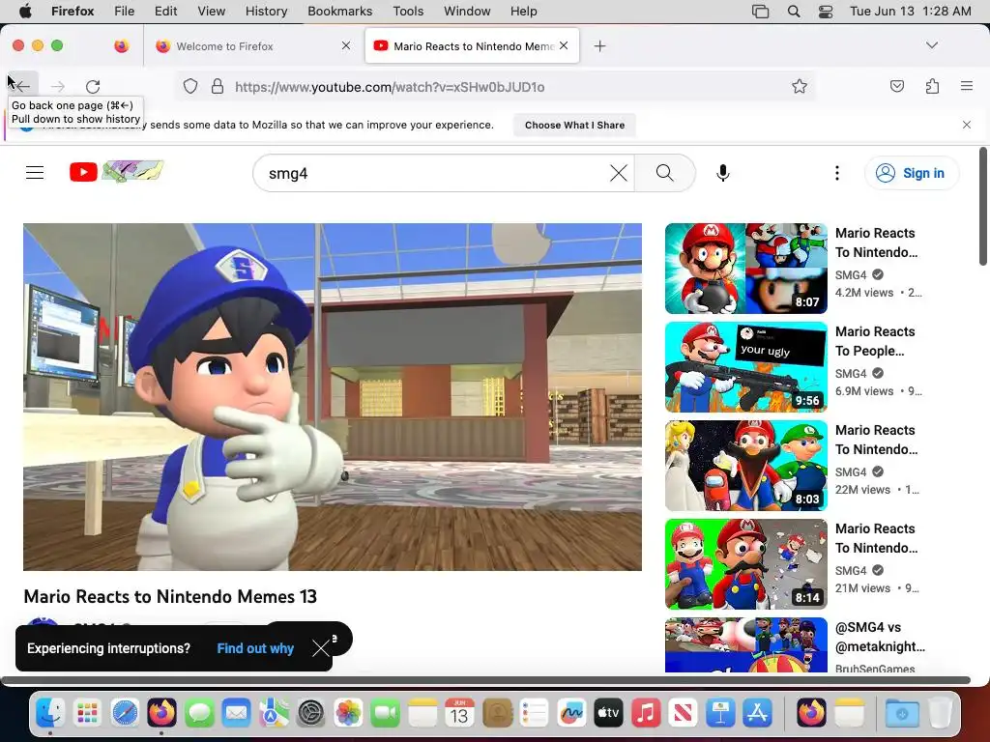Open the Firefox extensions icon
Screen dimensions: 990x742
(x=932, y=86)
